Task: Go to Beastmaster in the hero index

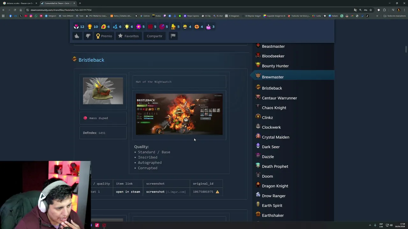Action: (x=273, y=46)
